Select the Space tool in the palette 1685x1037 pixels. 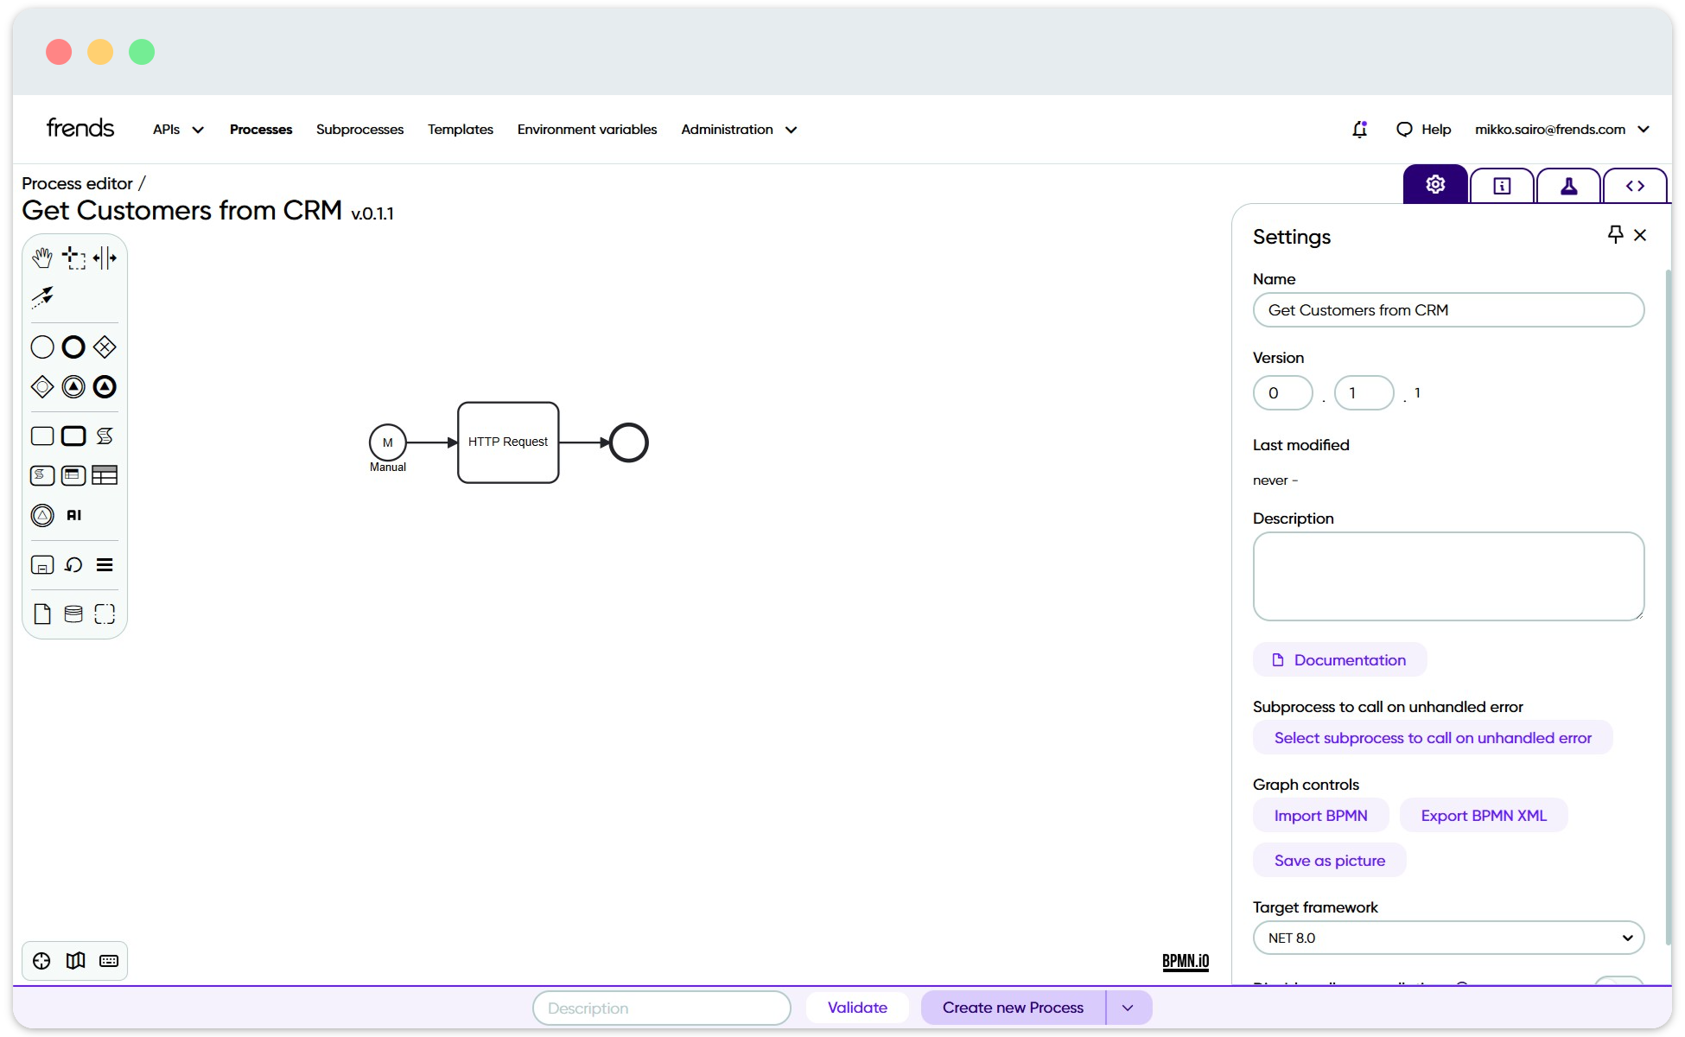105,257
